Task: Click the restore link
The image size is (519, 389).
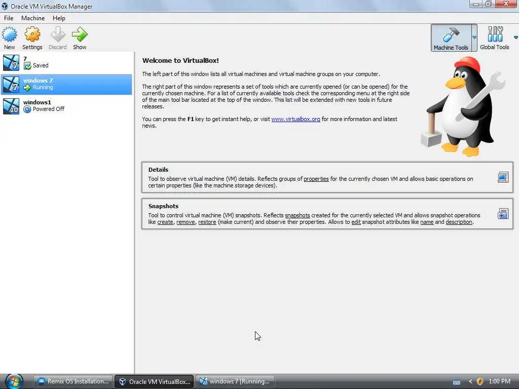Action: (207, 222)
